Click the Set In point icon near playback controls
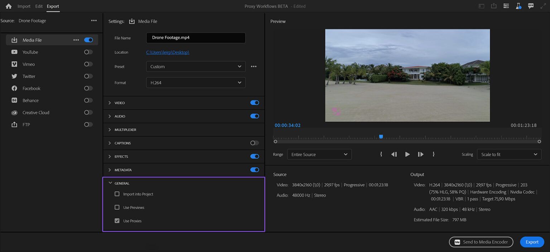The image size is (550, 252). (x=381, y=154)
